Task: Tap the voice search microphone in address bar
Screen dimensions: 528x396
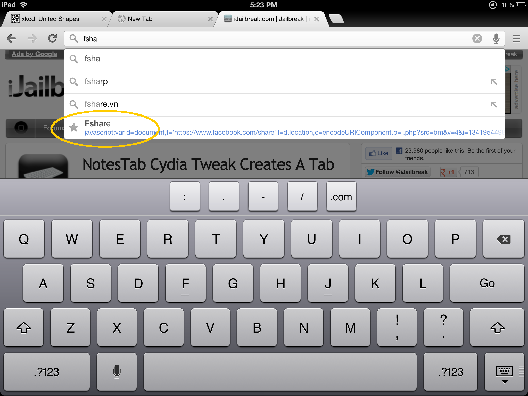Action: click(x=496, y=39)
